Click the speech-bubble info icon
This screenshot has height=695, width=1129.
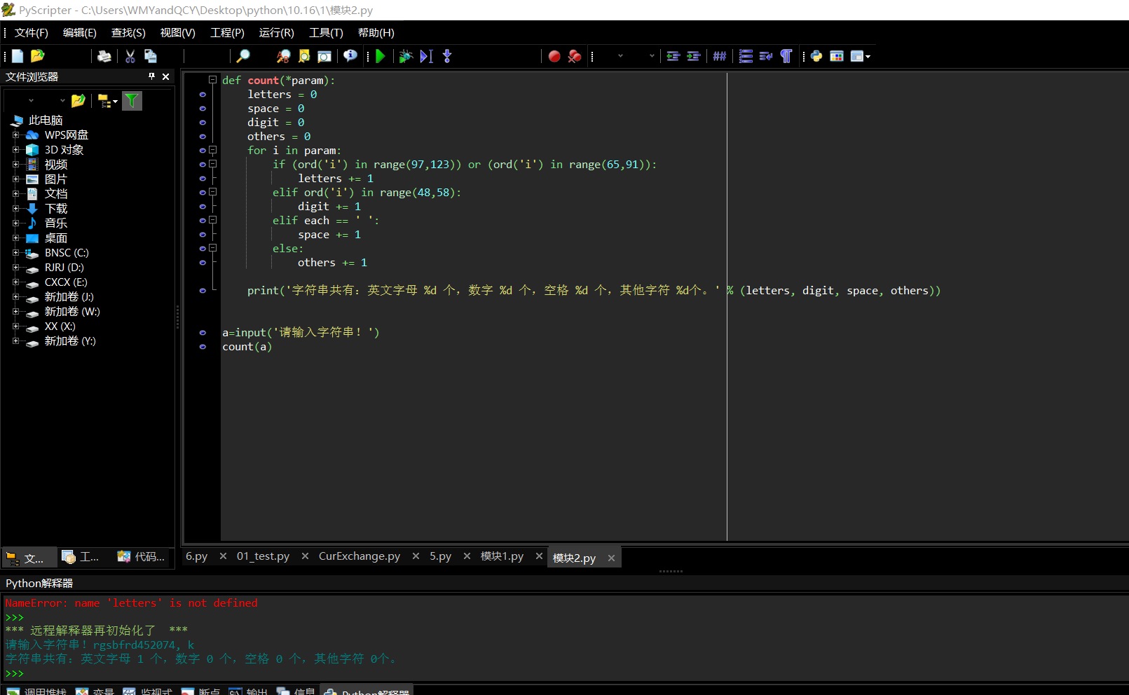point(350,56)
